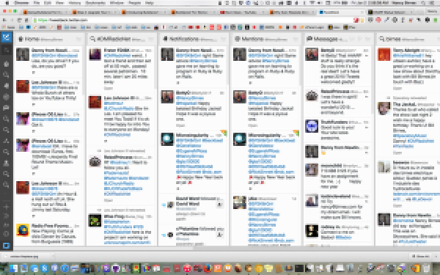
Task: Open the History menu in menu bar
Action: [75, 3]
